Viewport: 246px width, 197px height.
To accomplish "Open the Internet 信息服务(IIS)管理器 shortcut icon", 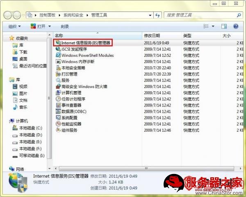I will click(x=58, y=43).
